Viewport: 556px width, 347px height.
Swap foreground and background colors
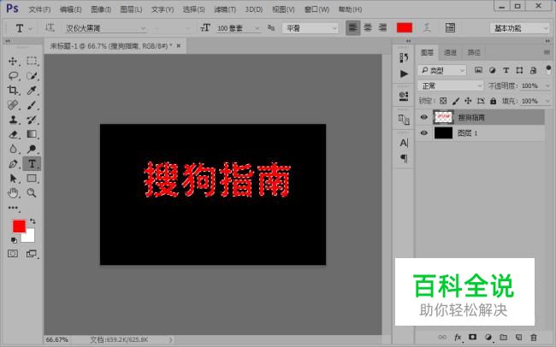(33, 221)
